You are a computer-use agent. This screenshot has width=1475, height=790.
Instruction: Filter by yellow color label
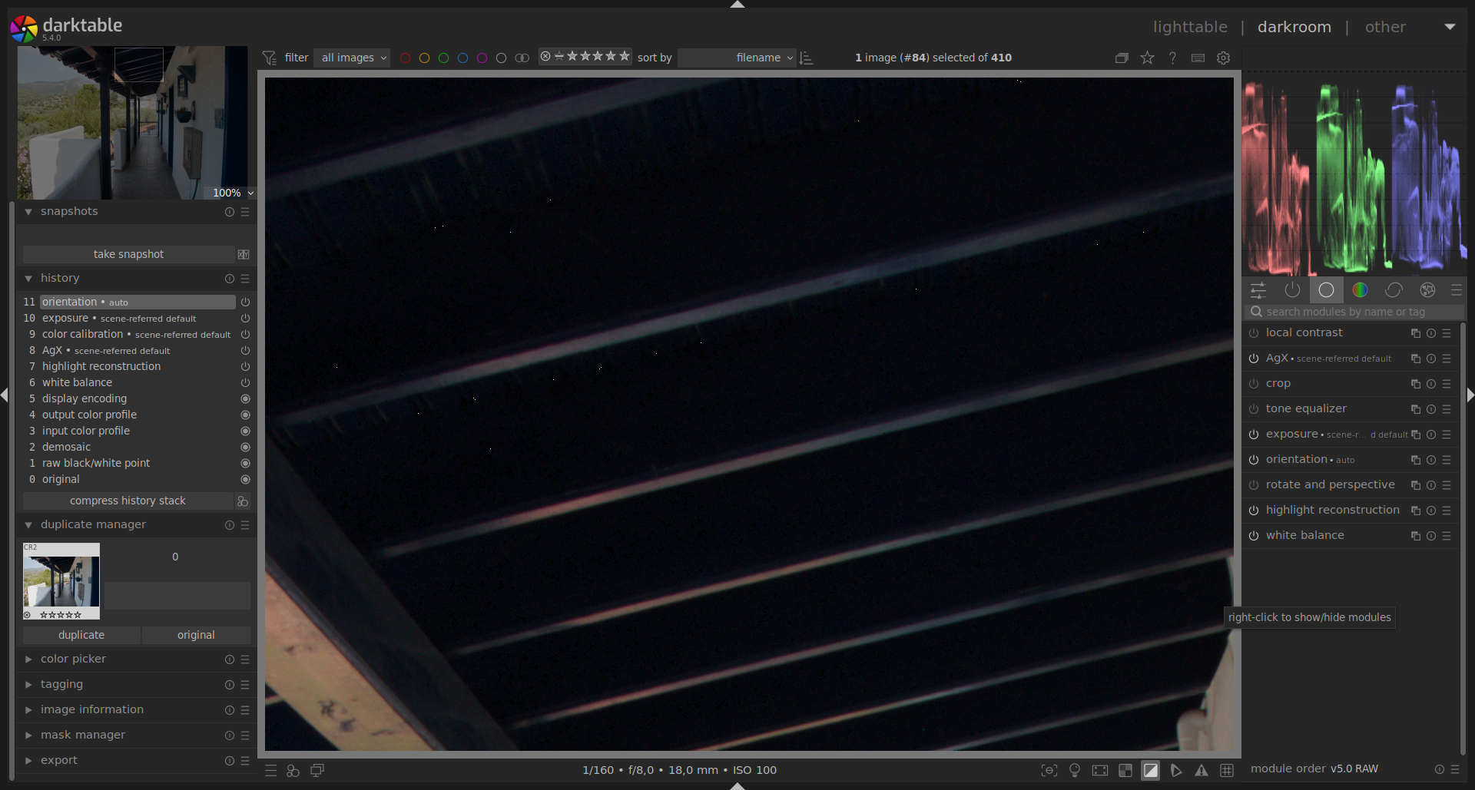coord(424,58)
